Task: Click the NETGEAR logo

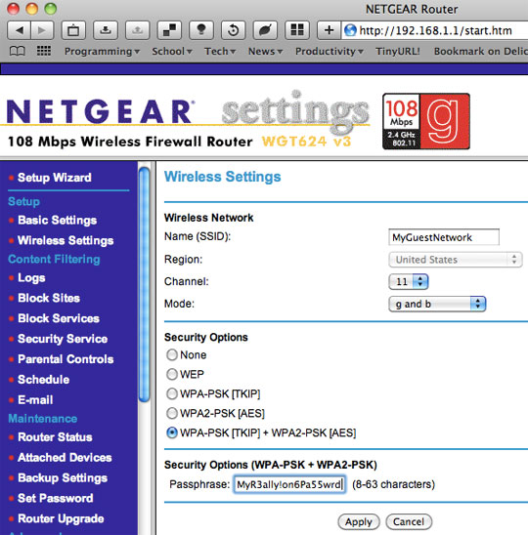Action: 100,111
